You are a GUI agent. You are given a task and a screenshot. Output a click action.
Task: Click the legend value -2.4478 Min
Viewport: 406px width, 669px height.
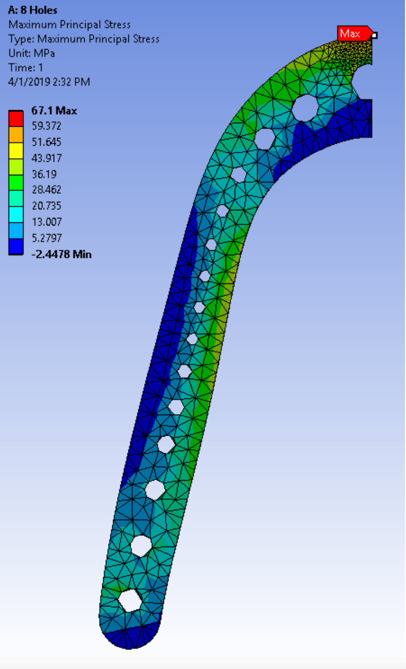pyautogui.click(x=61, y=254)
